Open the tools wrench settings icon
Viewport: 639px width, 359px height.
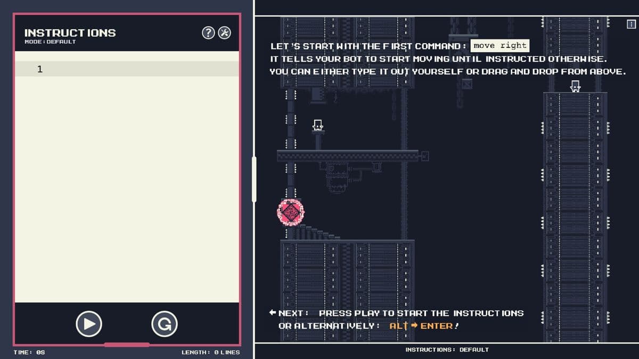click(x=225, y=32)
